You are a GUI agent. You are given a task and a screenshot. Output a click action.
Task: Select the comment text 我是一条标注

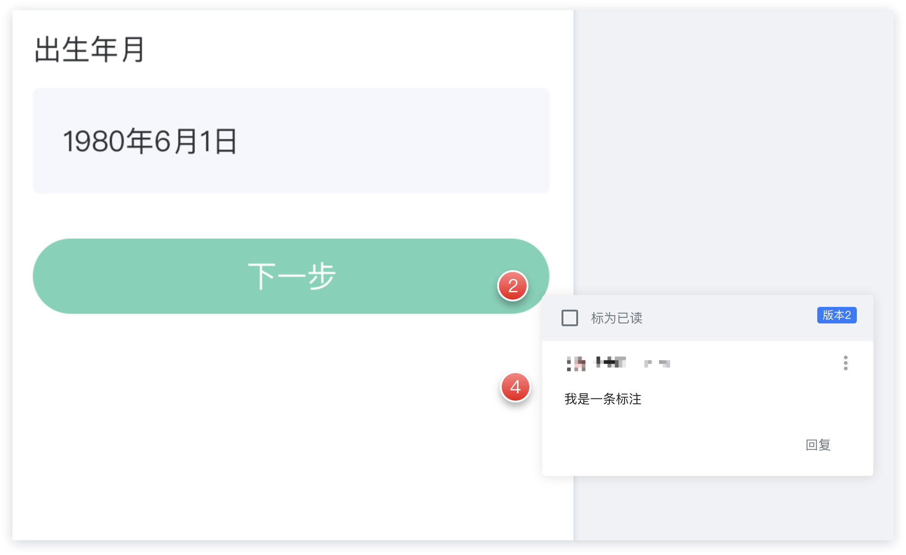click(x=602, y=399)
